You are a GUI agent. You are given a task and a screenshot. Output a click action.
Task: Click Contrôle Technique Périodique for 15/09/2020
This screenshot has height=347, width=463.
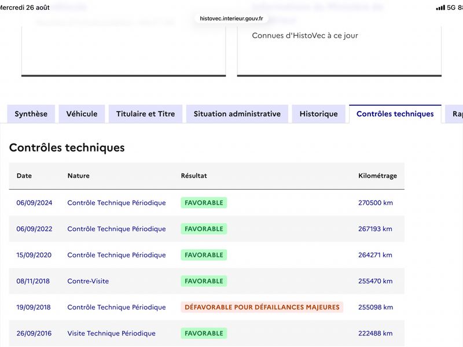[x=117, y=255]
